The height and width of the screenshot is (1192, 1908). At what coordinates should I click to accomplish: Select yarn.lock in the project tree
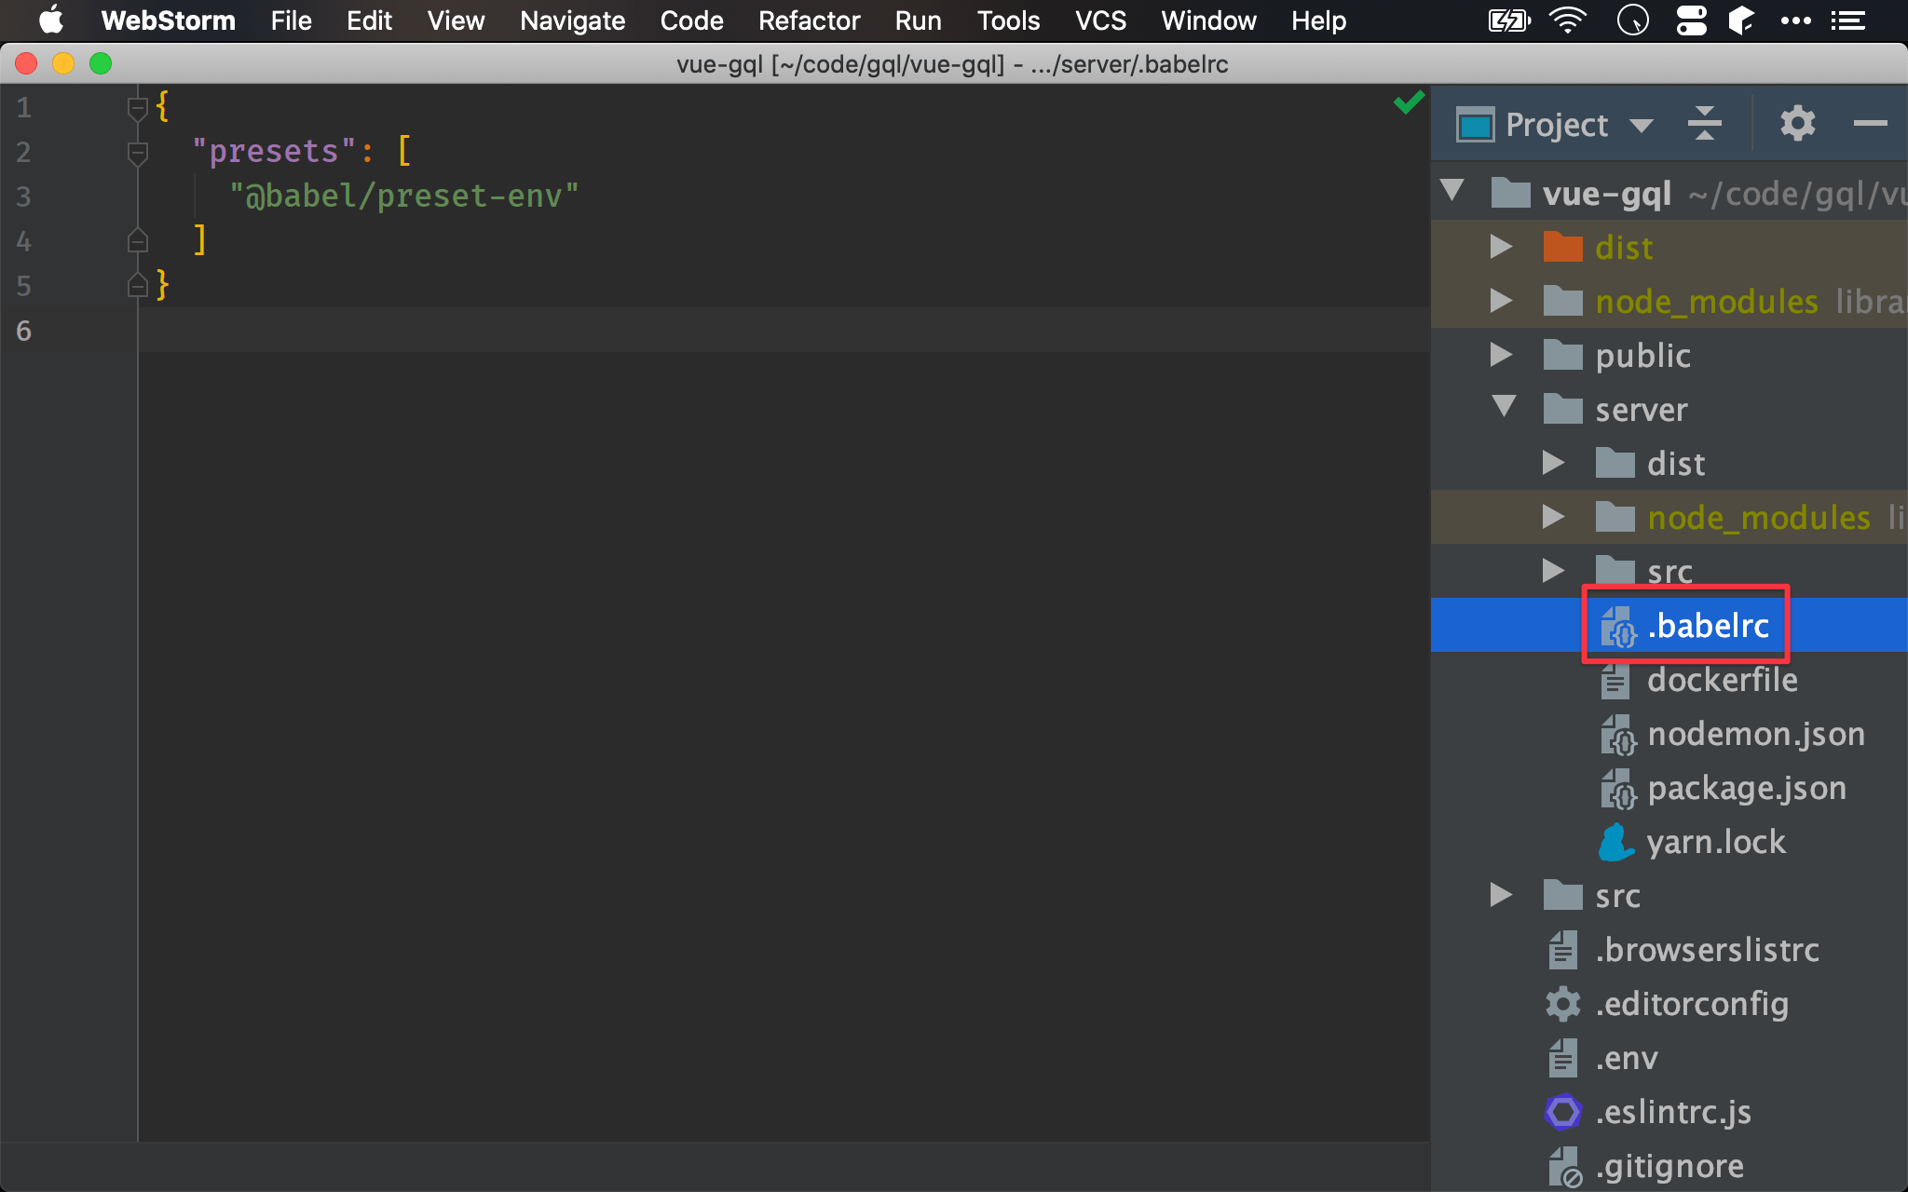point(1716,842)
